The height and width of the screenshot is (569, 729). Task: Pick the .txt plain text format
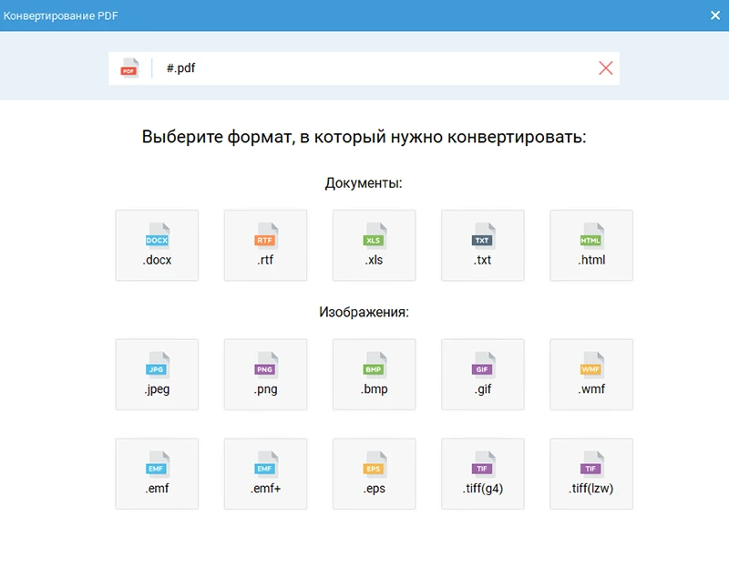[x=483, y=245]
